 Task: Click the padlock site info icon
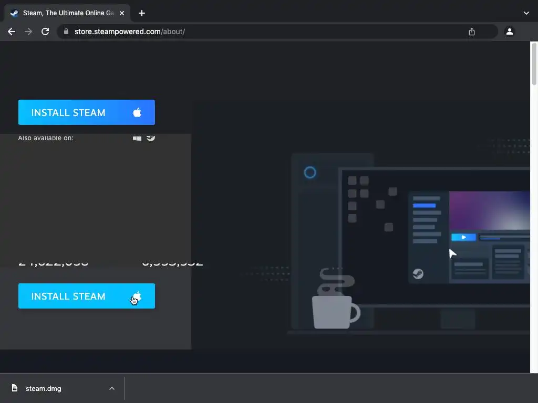pos(66,31)
